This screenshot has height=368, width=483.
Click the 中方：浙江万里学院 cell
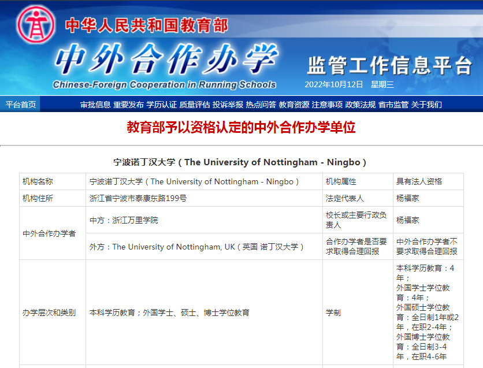point(204,220)
